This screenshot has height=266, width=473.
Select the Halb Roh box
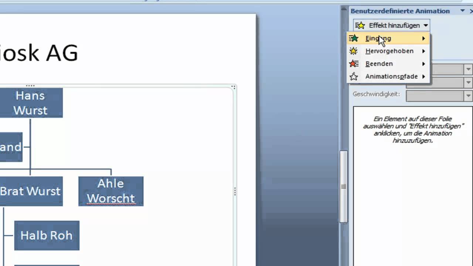[x=47, y=235]
